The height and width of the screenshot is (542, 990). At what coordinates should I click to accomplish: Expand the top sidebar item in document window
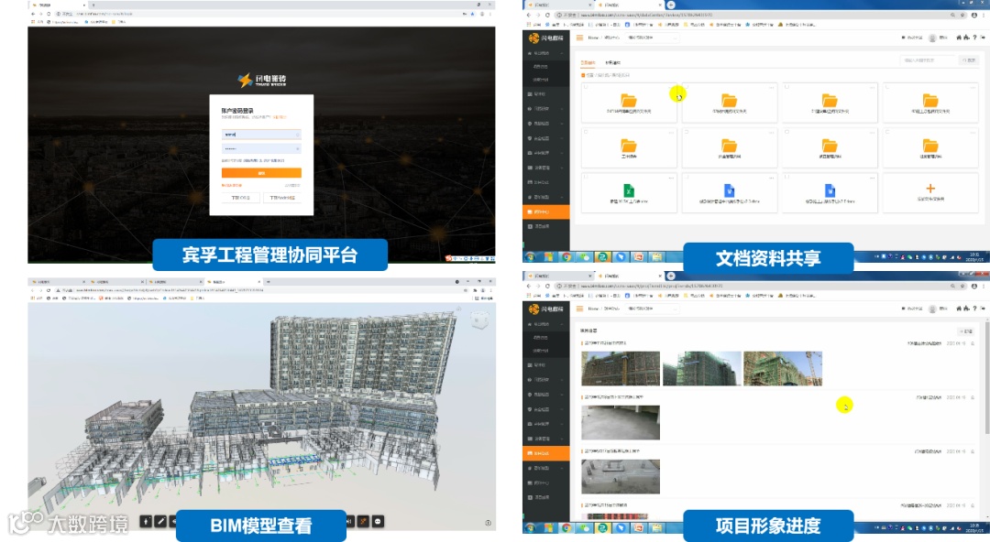[x=546, y=53]
